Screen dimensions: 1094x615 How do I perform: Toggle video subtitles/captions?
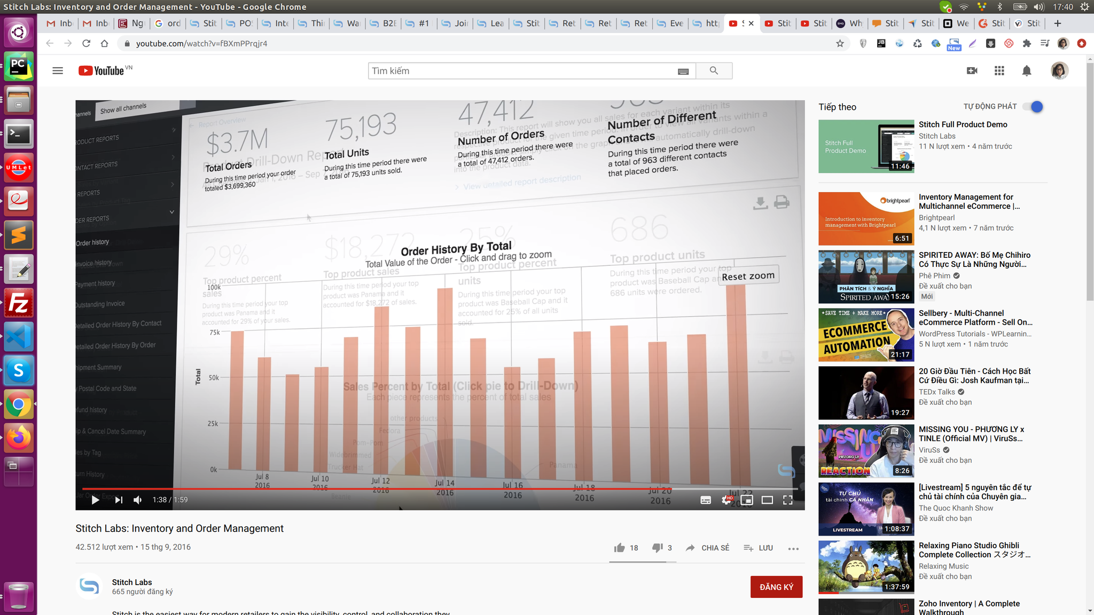[x=706, y=500]
